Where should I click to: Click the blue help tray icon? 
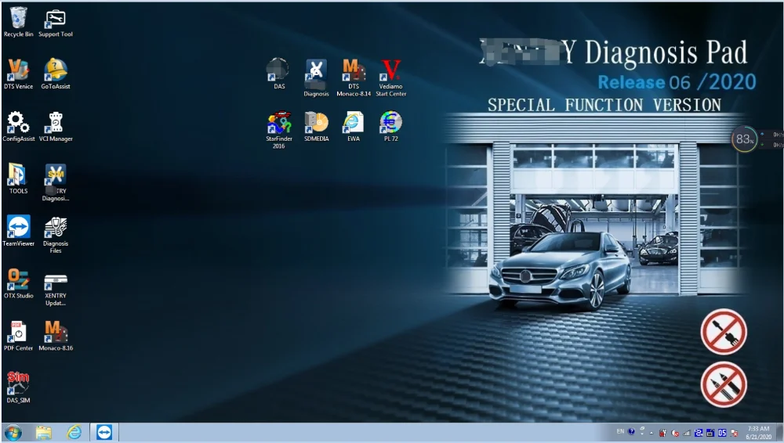pyautogui.click(x=631, y=431)
